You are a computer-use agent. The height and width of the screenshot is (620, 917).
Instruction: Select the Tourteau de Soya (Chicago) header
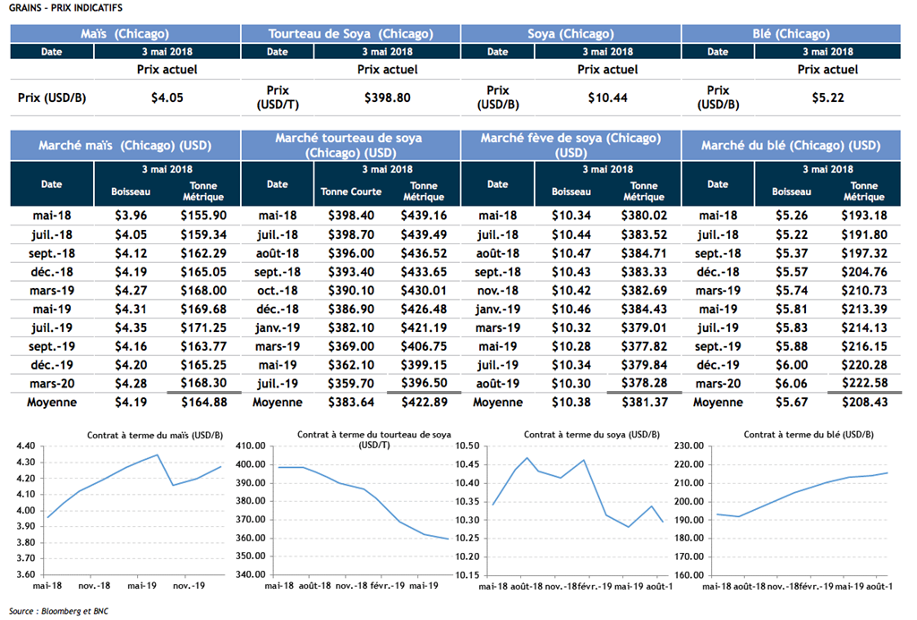click(350, 34)
